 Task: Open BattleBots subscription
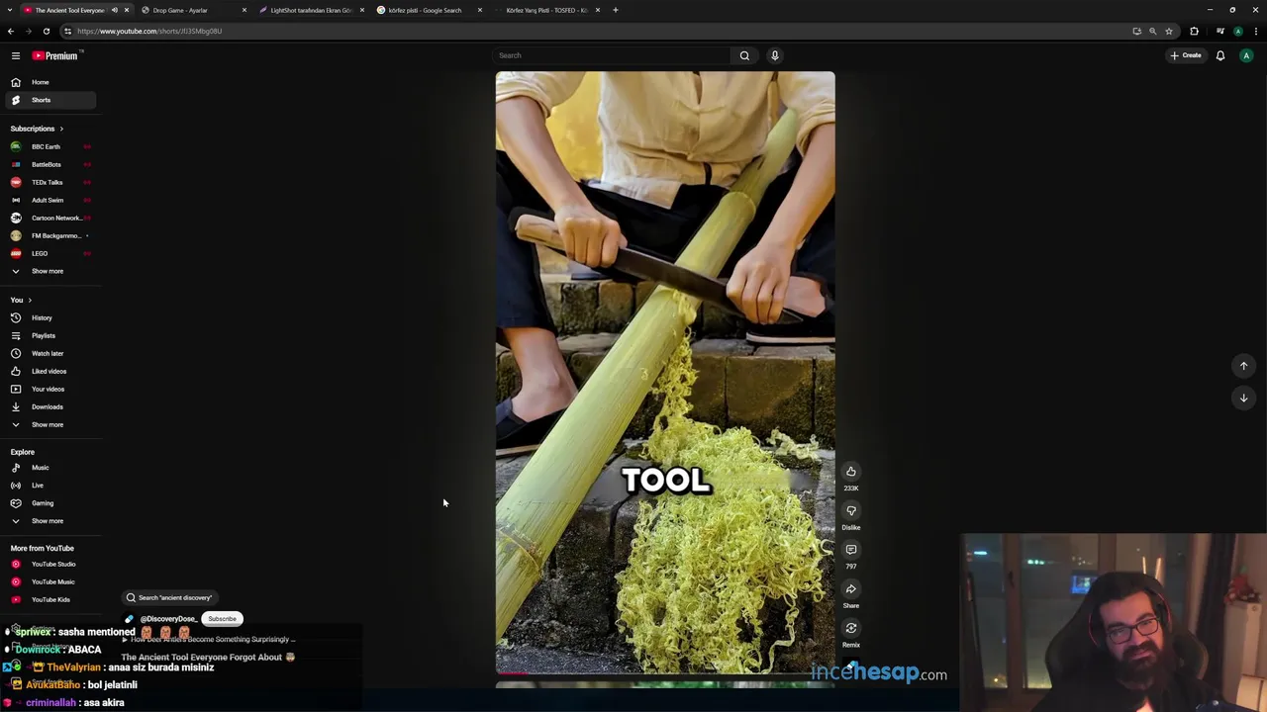pyautogui.click(x=49, y=164)
